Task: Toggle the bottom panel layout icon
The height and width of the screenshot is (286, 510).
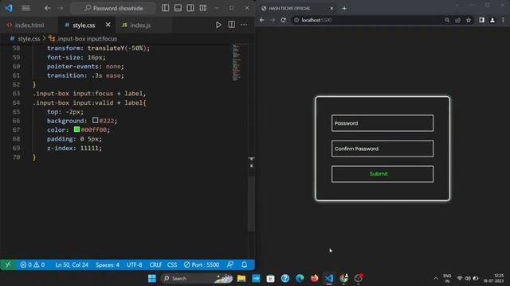Action: point(178,8)
